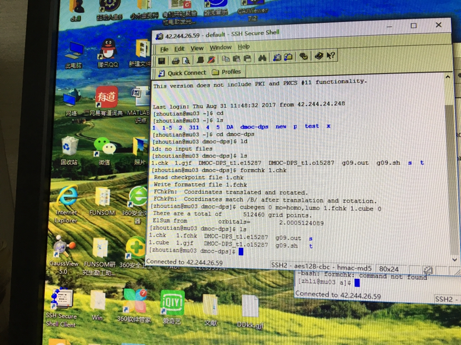Image resolution: width=461 pixels, height=345 pixels.
Task: Click the front terminal cursor at prompt
Action: pyautogui.click(x=241, y=252)
